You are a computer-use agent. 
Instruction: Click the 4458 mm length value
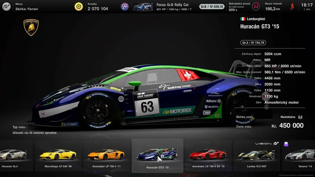[x=272, y=78]
